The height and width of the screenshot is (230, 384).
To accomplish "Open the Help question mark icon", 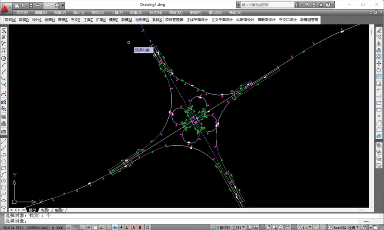I will point(329,5).
